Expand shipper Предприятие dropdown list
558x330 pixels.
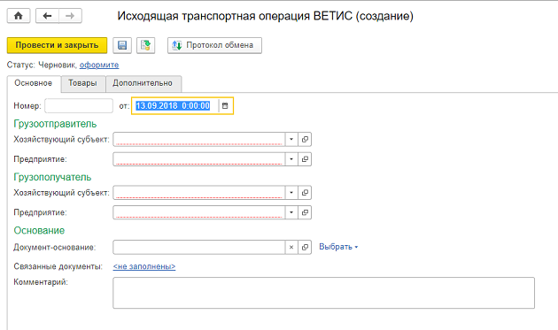(291, 159)
